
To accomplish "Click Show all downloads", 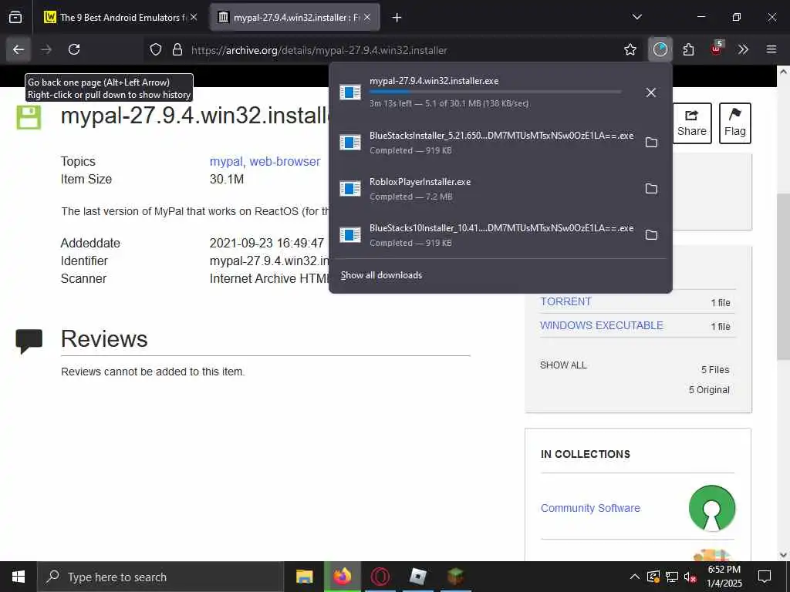I will 381,275.
